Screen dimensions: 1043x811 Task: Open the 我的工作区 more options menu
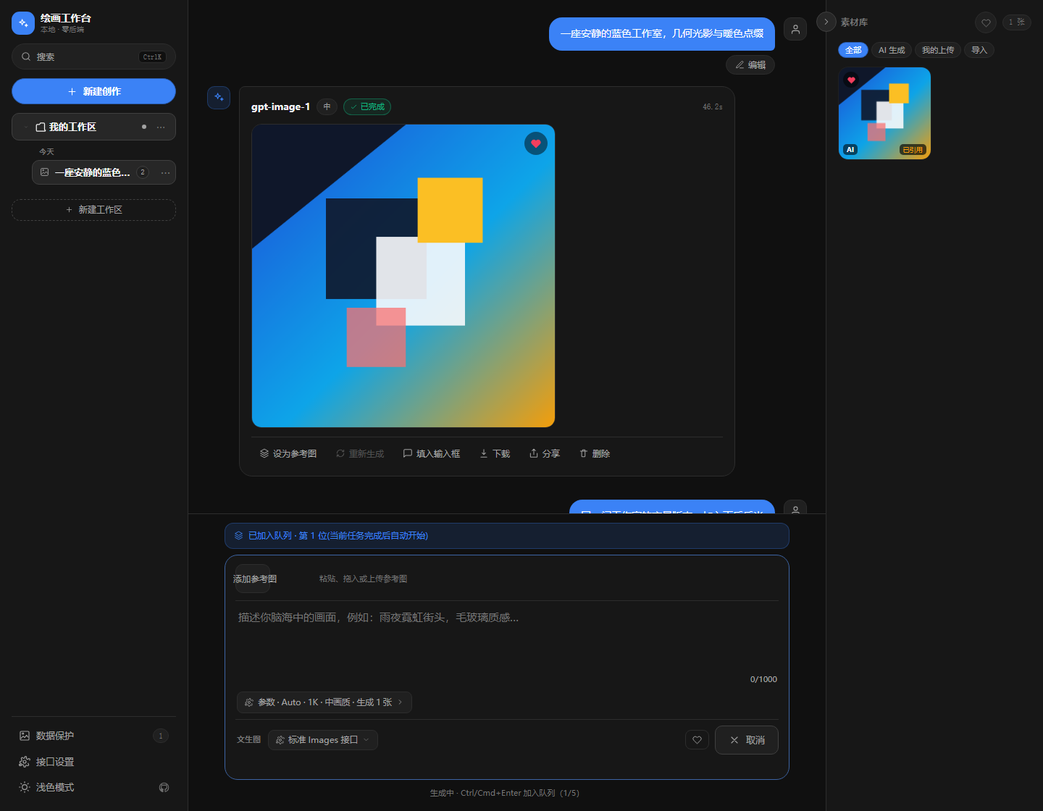(x=161, y=127)
